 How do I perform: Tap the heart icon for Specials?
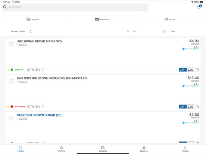tap(166, 19)
